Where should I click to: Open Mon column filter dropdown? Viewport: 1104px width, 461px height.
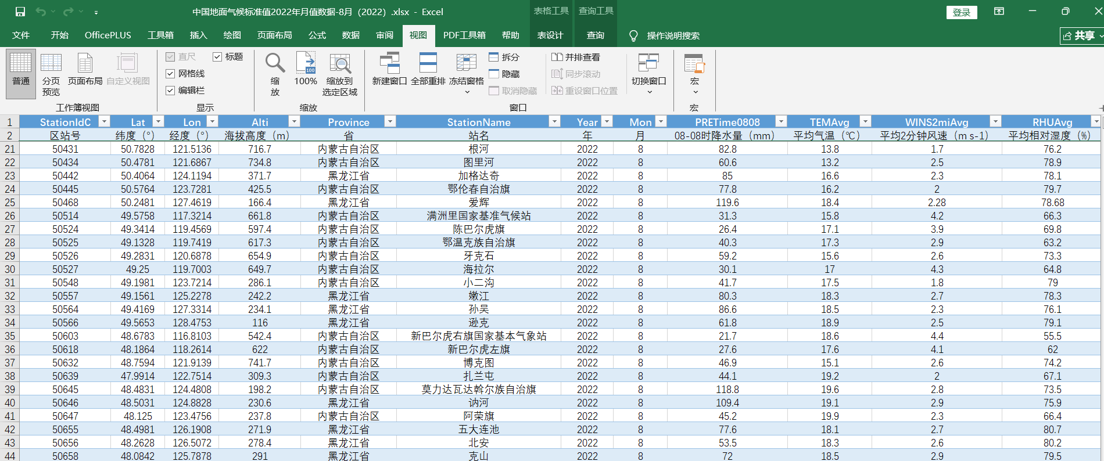coord(661,121)
